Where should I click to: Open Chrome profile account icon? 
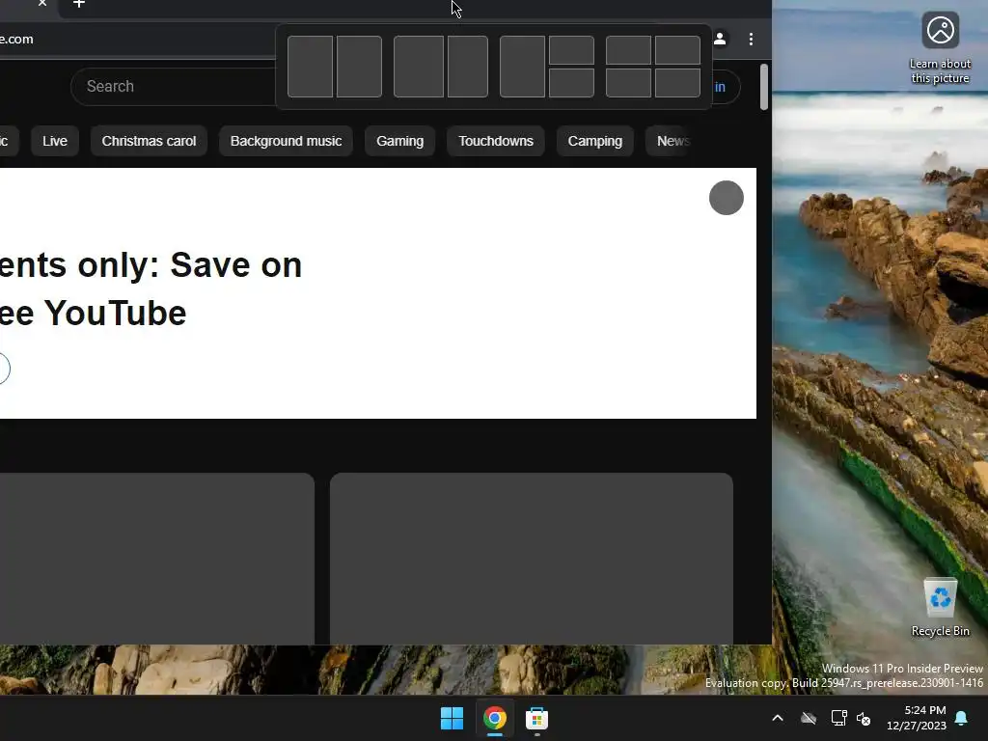pos(720,39)
